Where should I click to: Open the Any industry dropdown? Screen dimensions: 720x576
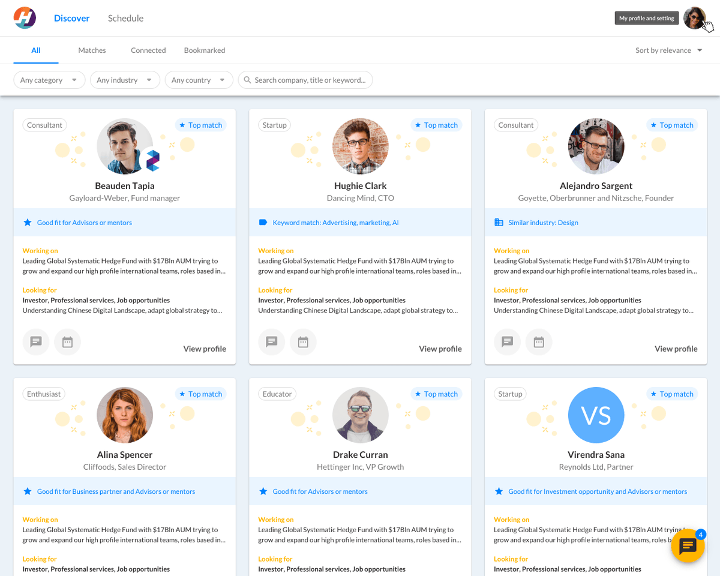(x=124, y=79)
